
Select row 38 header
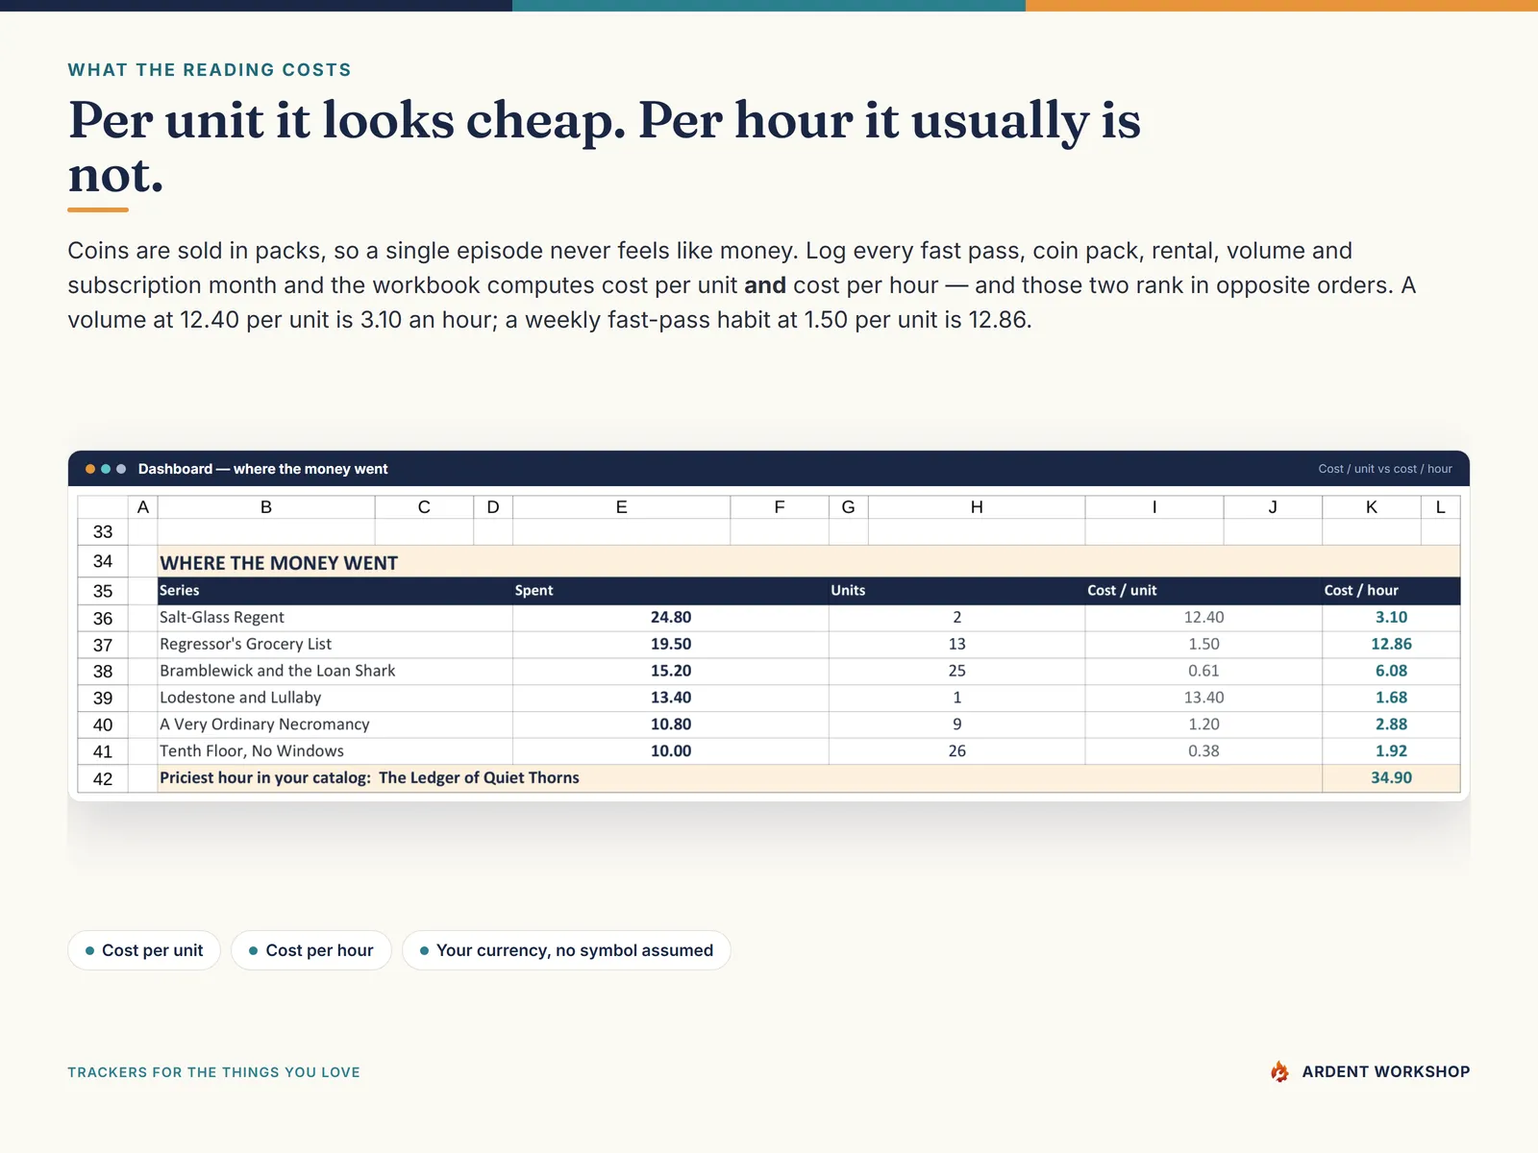click(103, 672)
